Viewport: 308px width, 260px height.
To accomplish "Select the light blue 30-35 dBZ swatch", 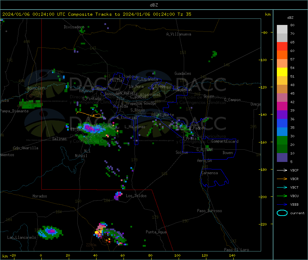I will point(282,132).
